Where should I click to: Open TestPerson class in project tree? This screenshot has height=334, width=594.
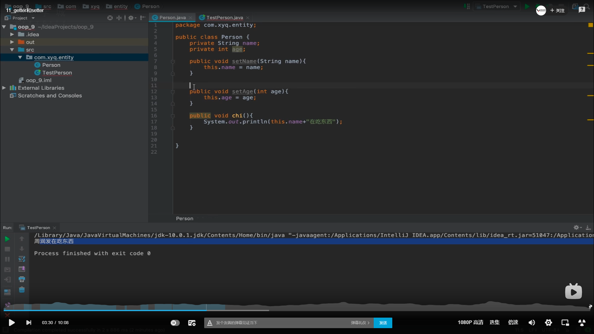(57, 73)
